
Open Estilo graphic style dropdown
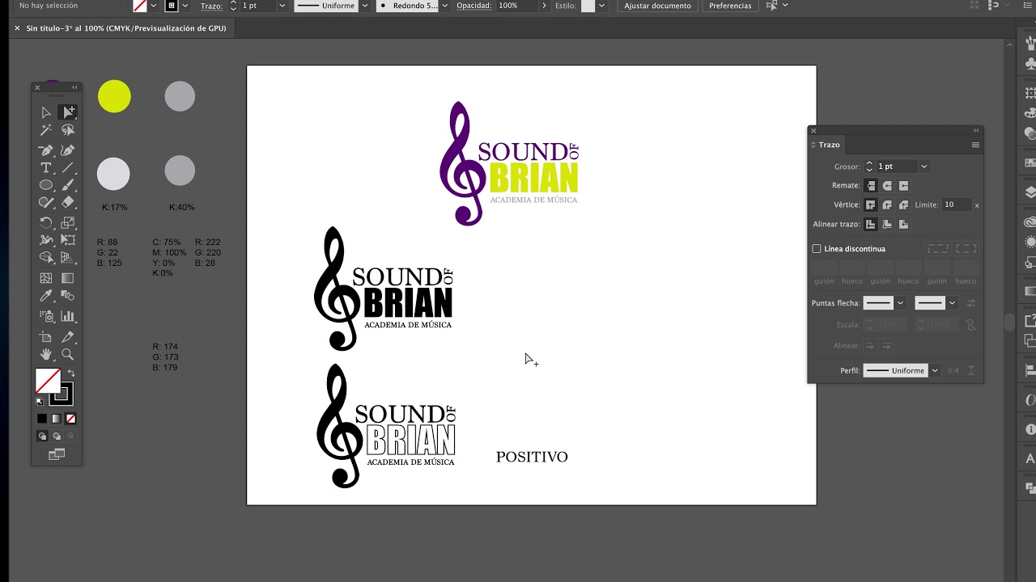click(x=601, y=6)
